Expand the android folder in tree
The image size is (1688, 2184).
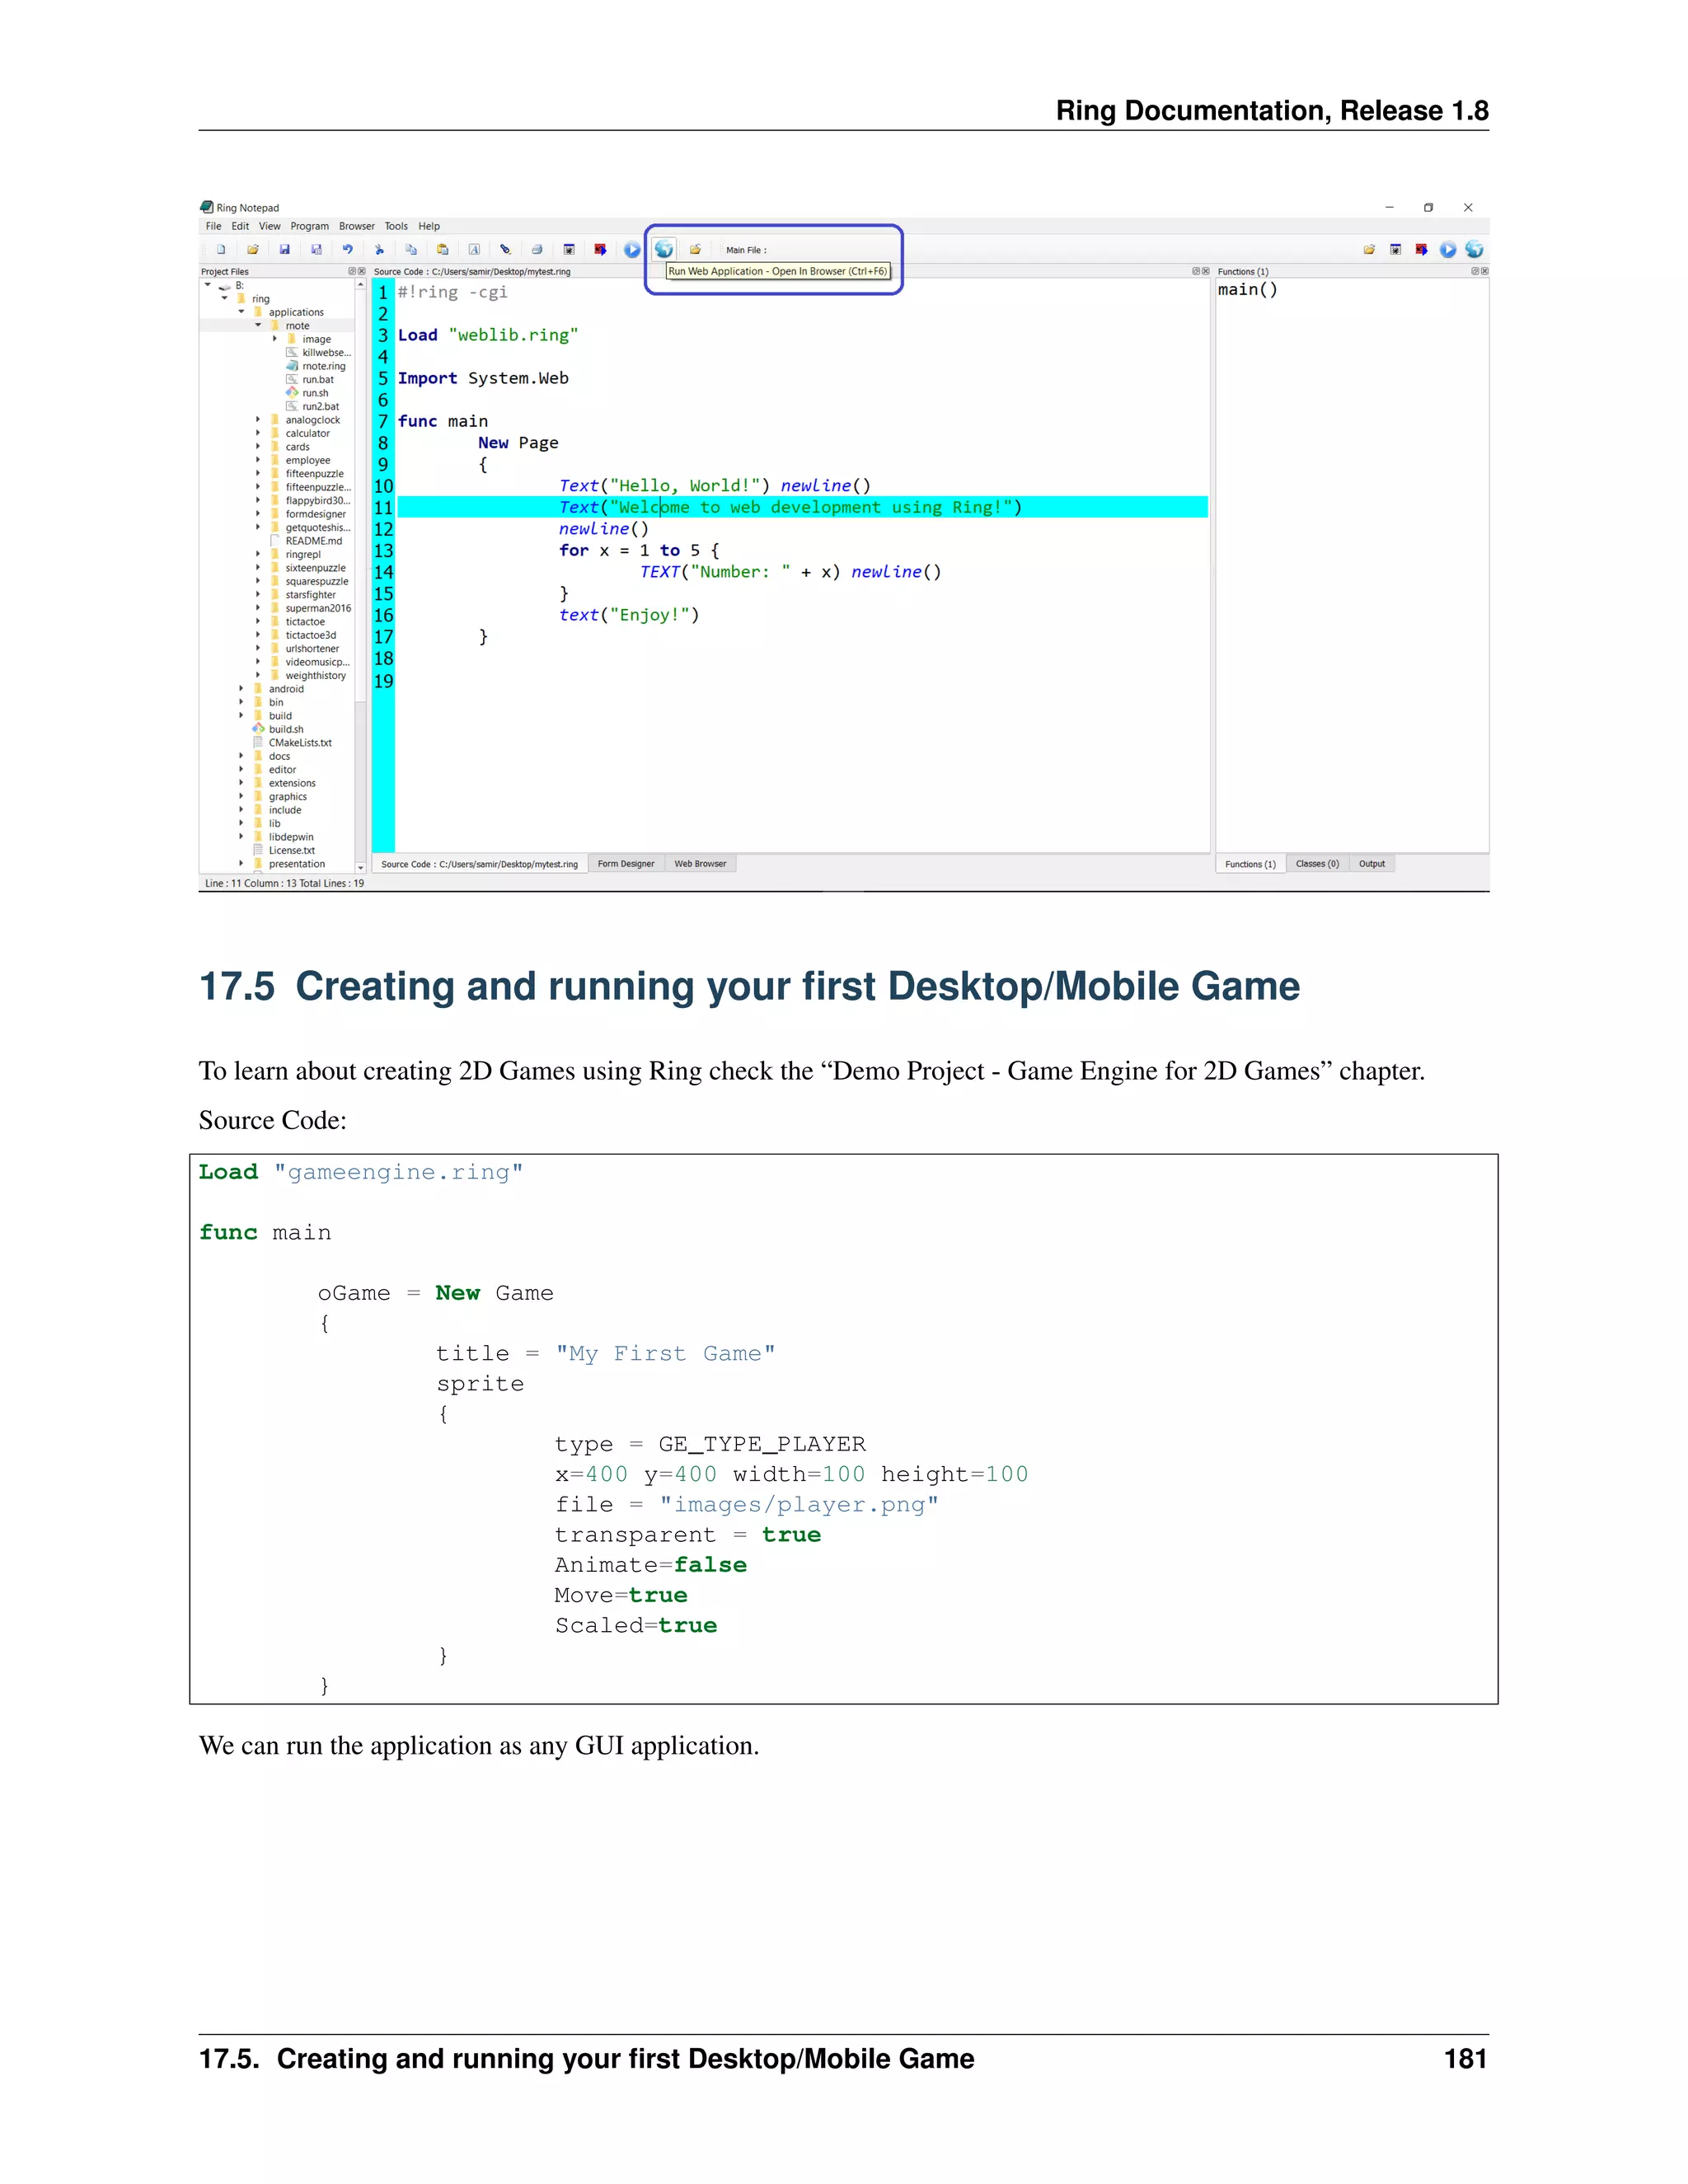pyautogui.click(x=241, y=689)
